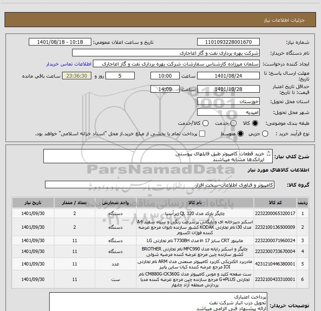Click the goods group field سخت افزار

pyautogui.click(x=160, y=185)
